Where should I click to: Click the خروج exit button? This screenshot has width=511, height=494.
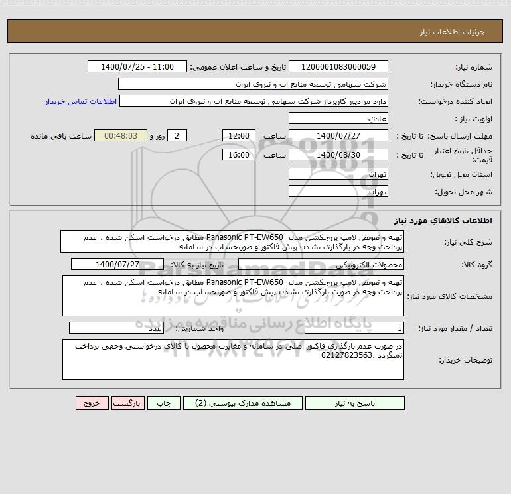pyautogui.click(x=92, y=402)
